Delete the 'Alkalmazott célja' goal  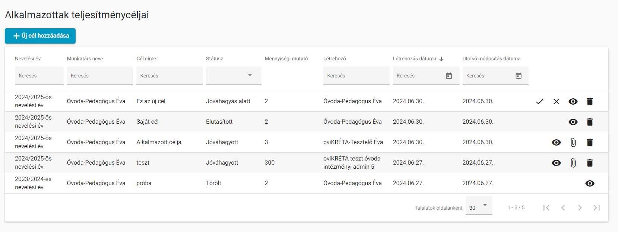590,142
